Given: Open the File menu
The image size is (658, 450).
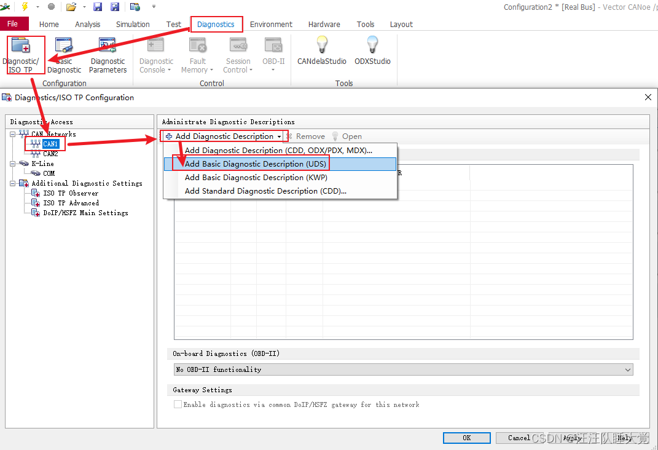Looking at the screenshot, I should (x=12, y=24).
